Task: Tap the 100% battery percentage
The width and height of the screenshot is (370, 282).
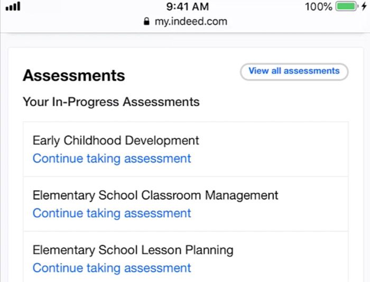Action: pos(319,7)
